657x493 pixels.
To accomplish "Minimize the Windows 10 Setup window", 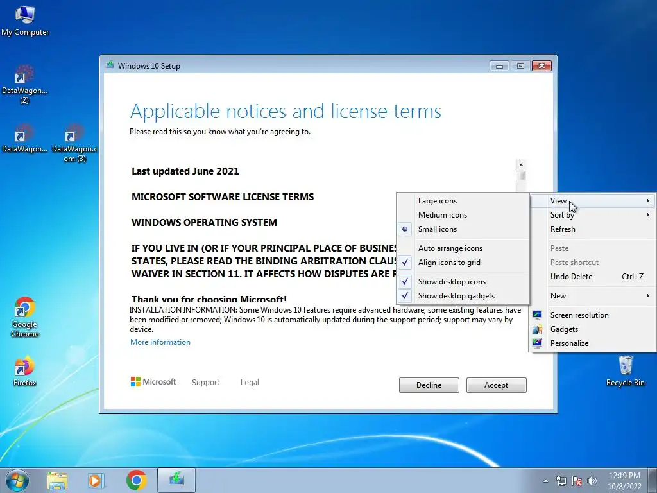I will coord(499,66).
